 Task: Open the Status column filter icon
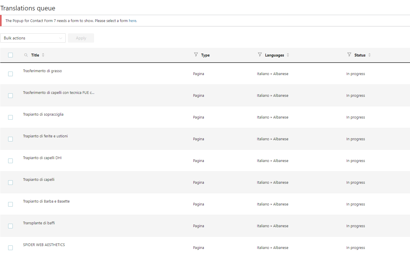[349, 54]
